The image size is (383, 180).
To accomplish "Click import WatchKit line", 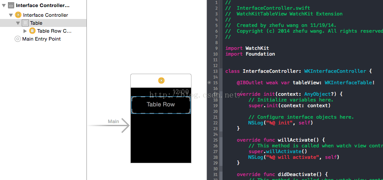I will point(247,48).
